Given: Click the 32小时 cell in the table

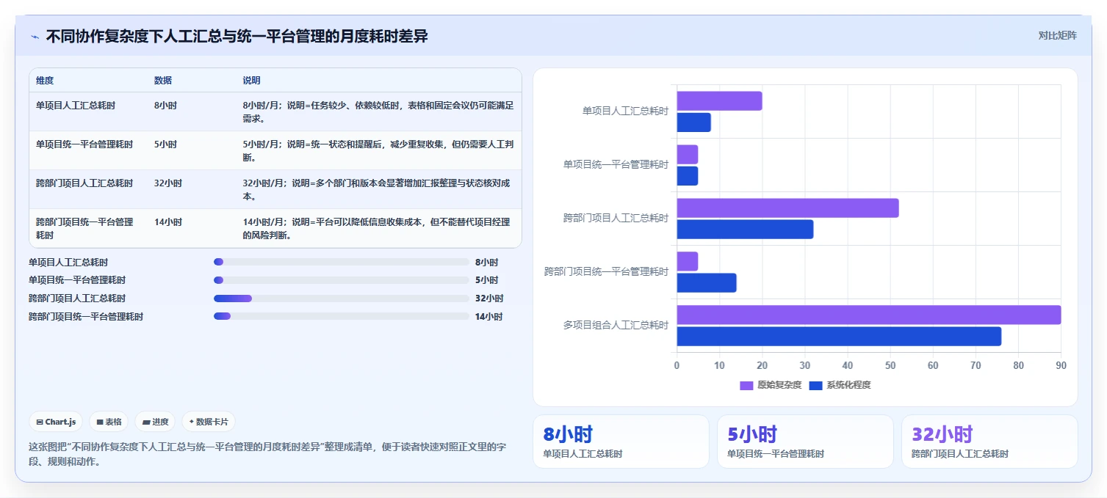Looking at the screenshot, I should pos(168,183).
